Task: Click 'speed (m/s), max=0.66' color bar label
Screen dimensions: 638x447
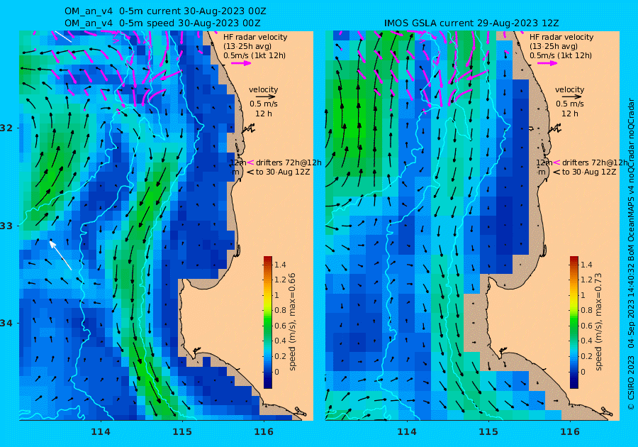Action: tap(292, 322)
